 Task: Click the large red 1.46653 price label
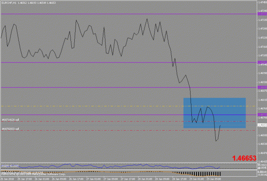point(244,158)
